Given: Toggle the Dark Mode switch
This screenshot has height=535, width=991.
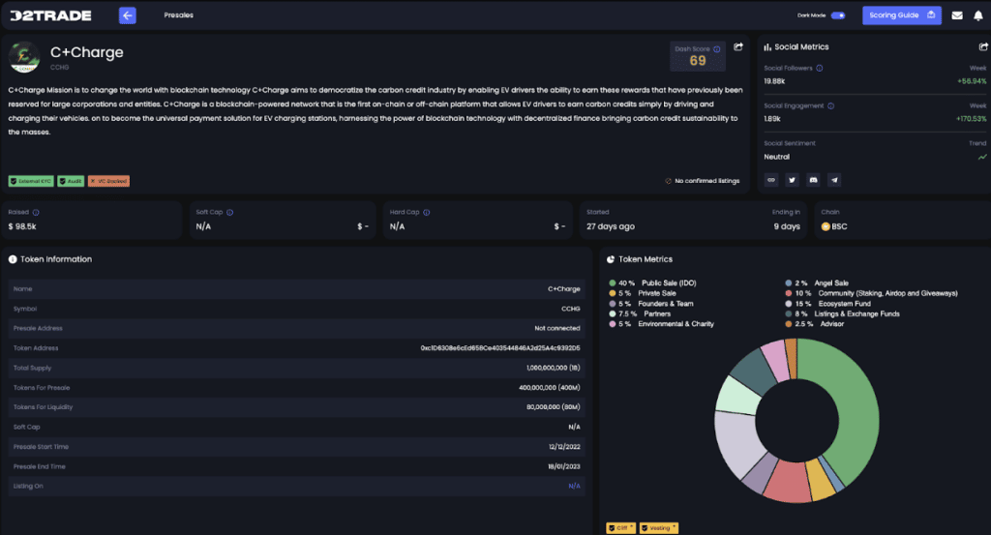Looking at the screenshot, I should tap(838, 15).
